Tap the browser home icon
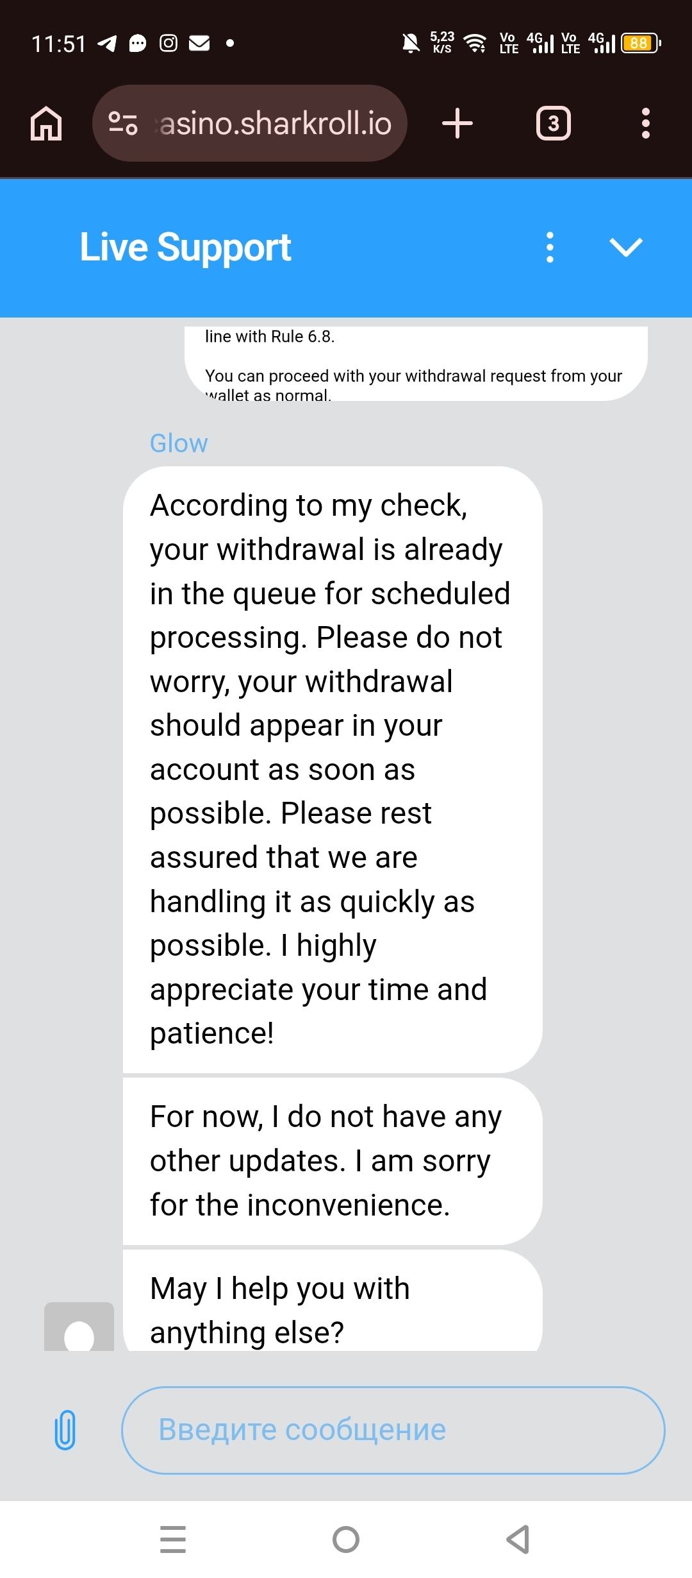This screenshot has height=1578, width=692. pos(46,123)
